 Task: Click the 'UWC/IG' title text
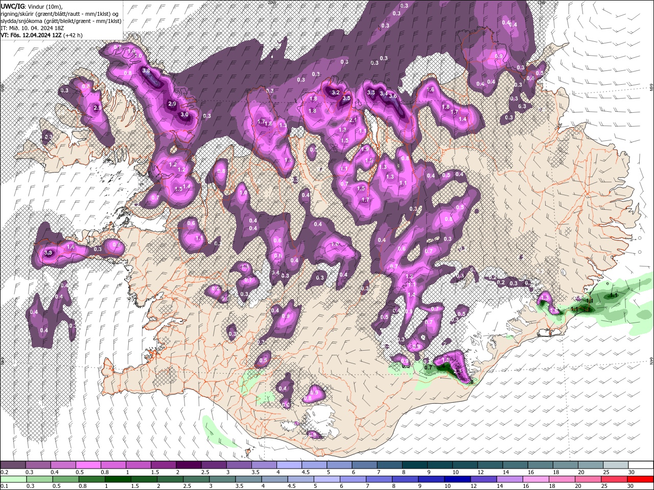[12, 6]
